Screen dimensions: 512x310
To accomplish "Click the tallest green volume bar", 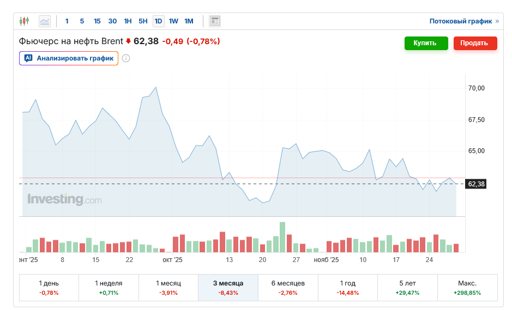I will click(x=282, y=237).
